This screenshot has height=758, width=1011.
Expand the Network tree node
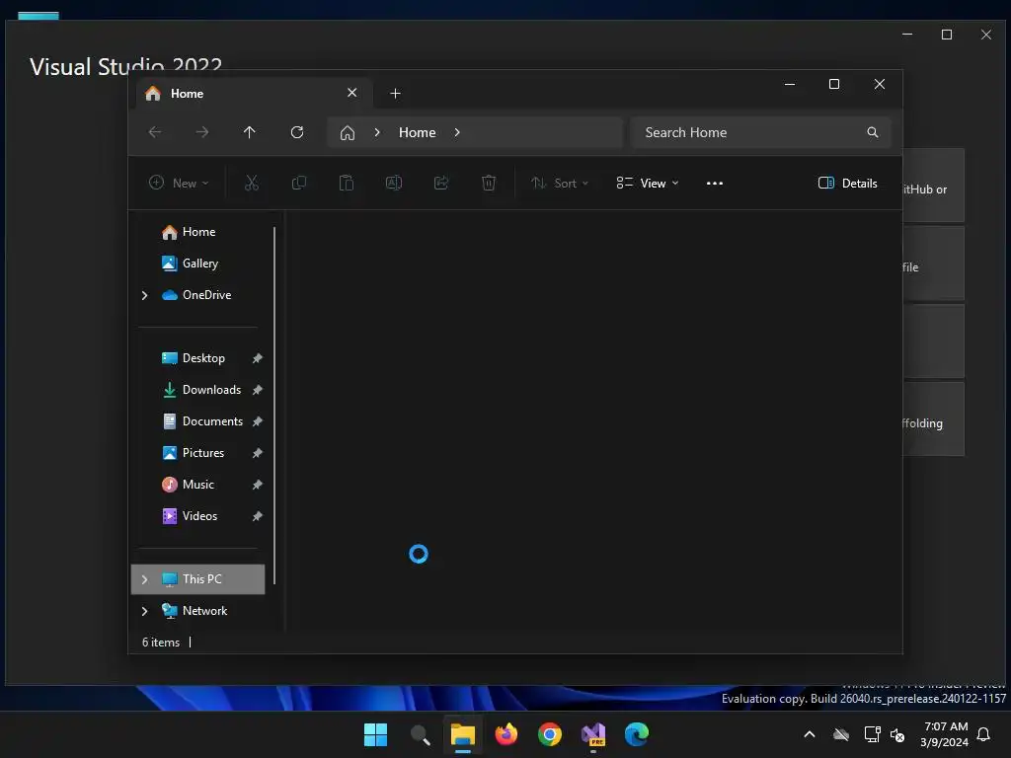[144, 611]
